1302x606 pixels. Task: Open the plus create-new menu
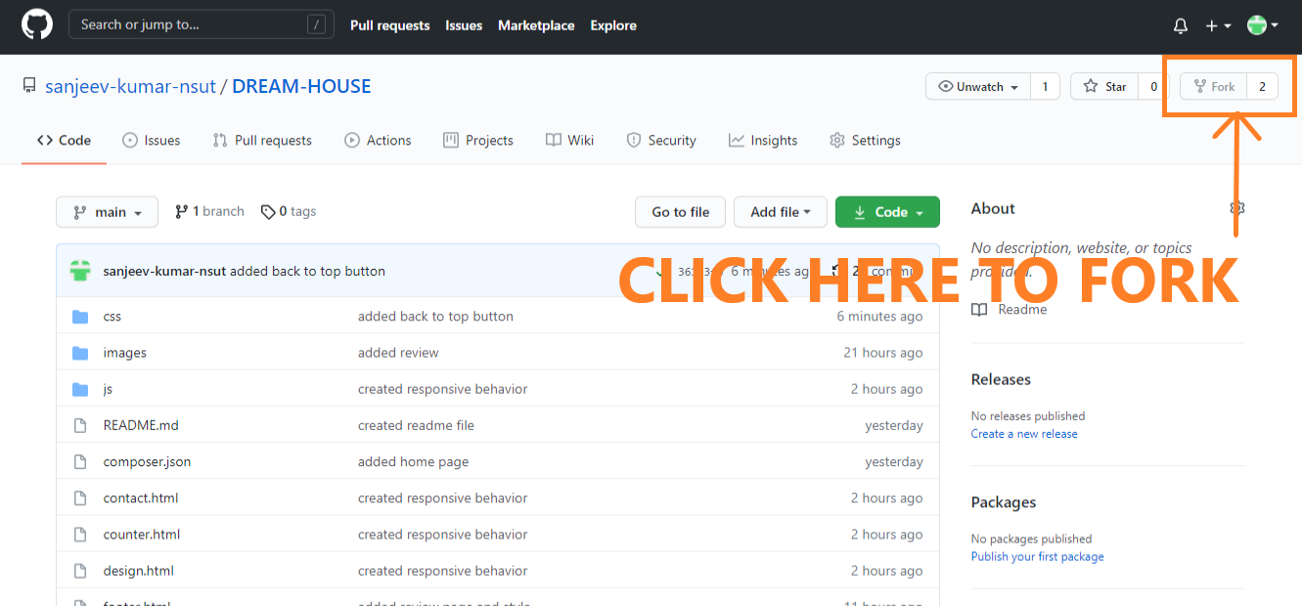tap(1218, 26)
